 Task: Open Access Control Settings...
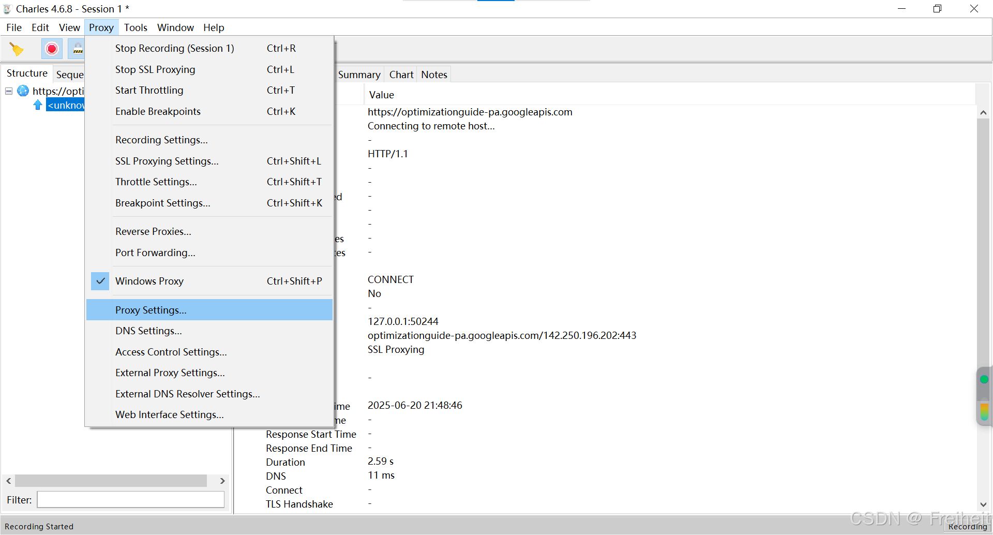[209, 352]
